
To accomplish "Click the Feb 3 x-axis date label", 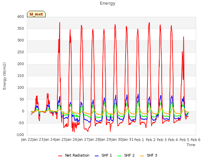I will click(x=162, y=140).
